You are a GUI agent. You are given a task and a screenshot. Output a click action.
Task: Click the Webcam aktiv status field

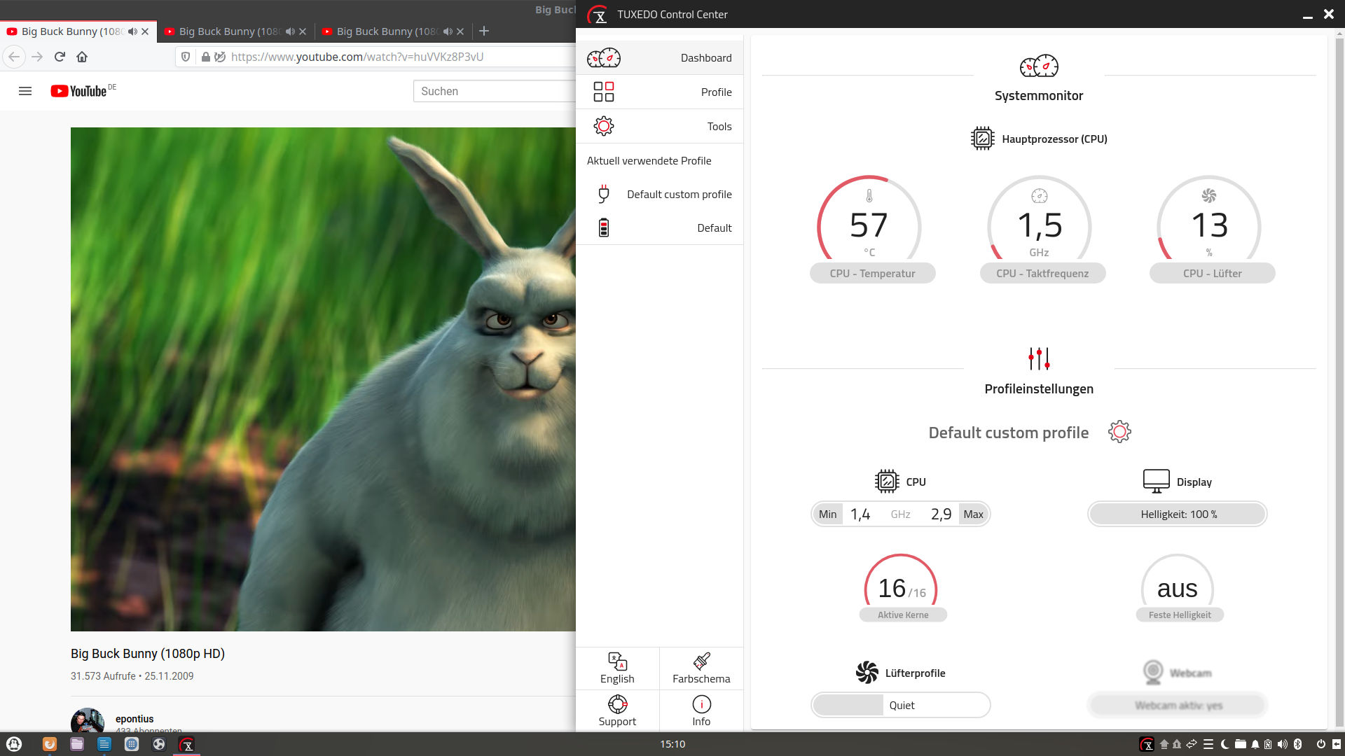click(1178, 706)
